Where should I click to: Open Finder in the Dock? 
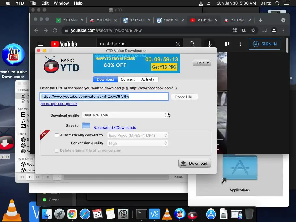(x=47, y=214)
